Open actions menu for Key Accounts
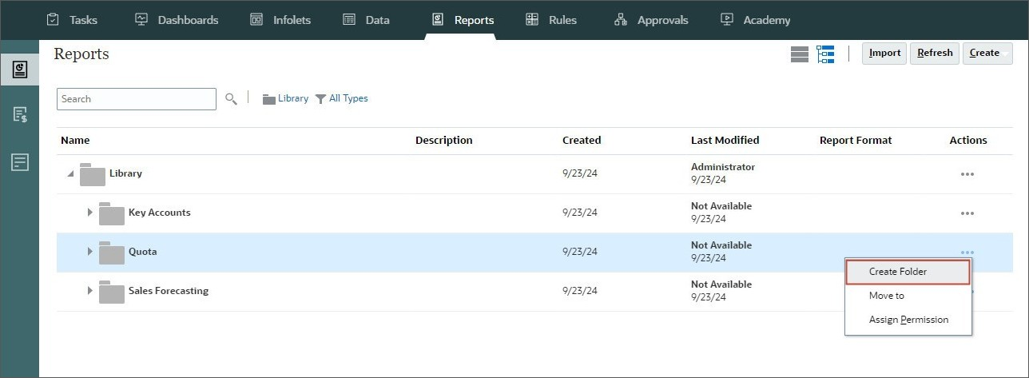The height and width of the screenshot is (378, 1029). click(967, 213)
